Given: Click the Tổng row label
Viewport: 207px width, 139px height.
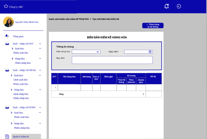Looking at the screenshot, I should 61,94.
